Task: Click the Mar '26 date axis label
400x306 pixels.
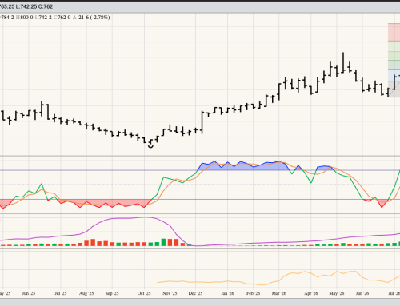Action: pos(279,293)
